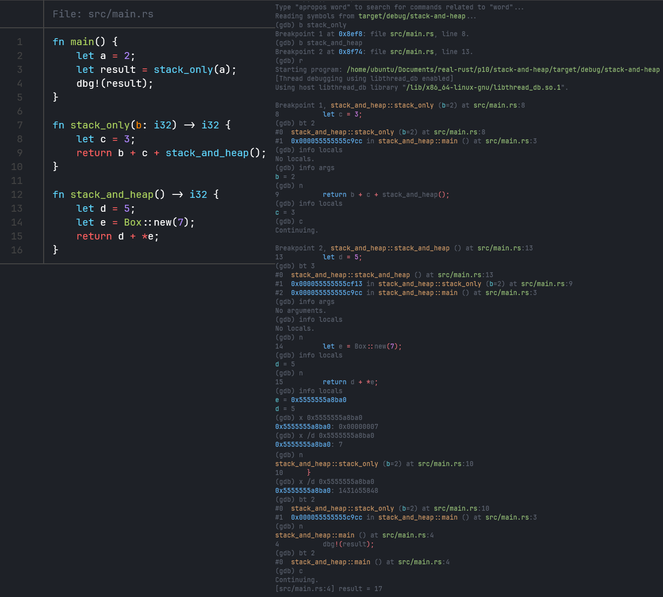Click the 0x8ef8 address in Breakpoint 1 line
Viewport: 663px width, 597px height.
coord(350,34)
